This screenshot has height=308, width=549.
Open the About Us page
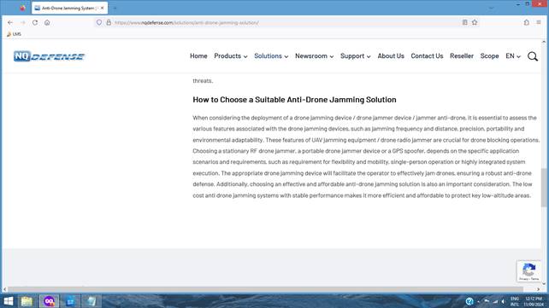[x=391, y=55]
